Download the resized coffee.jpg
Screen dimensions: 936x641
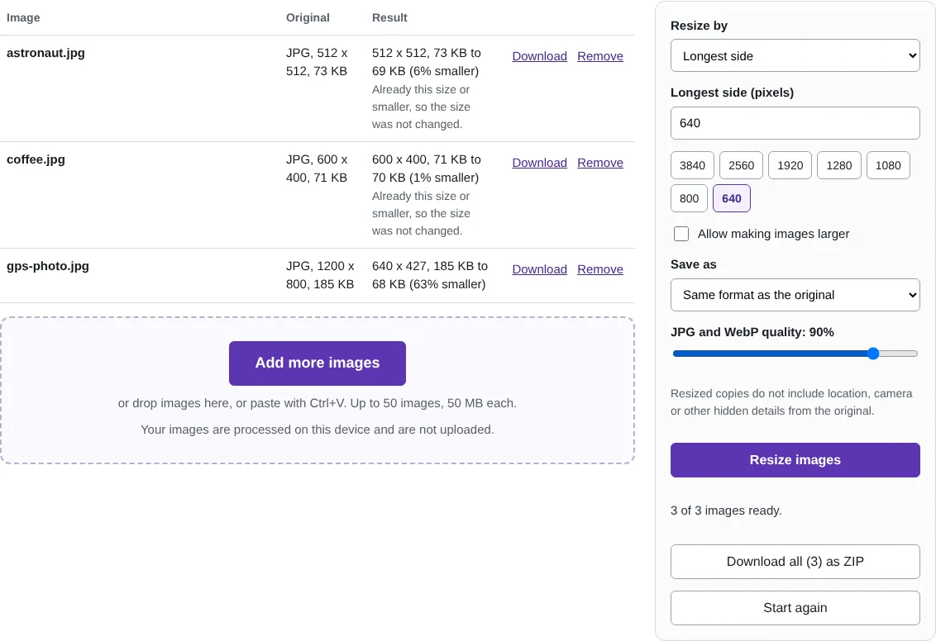[539, 163]
